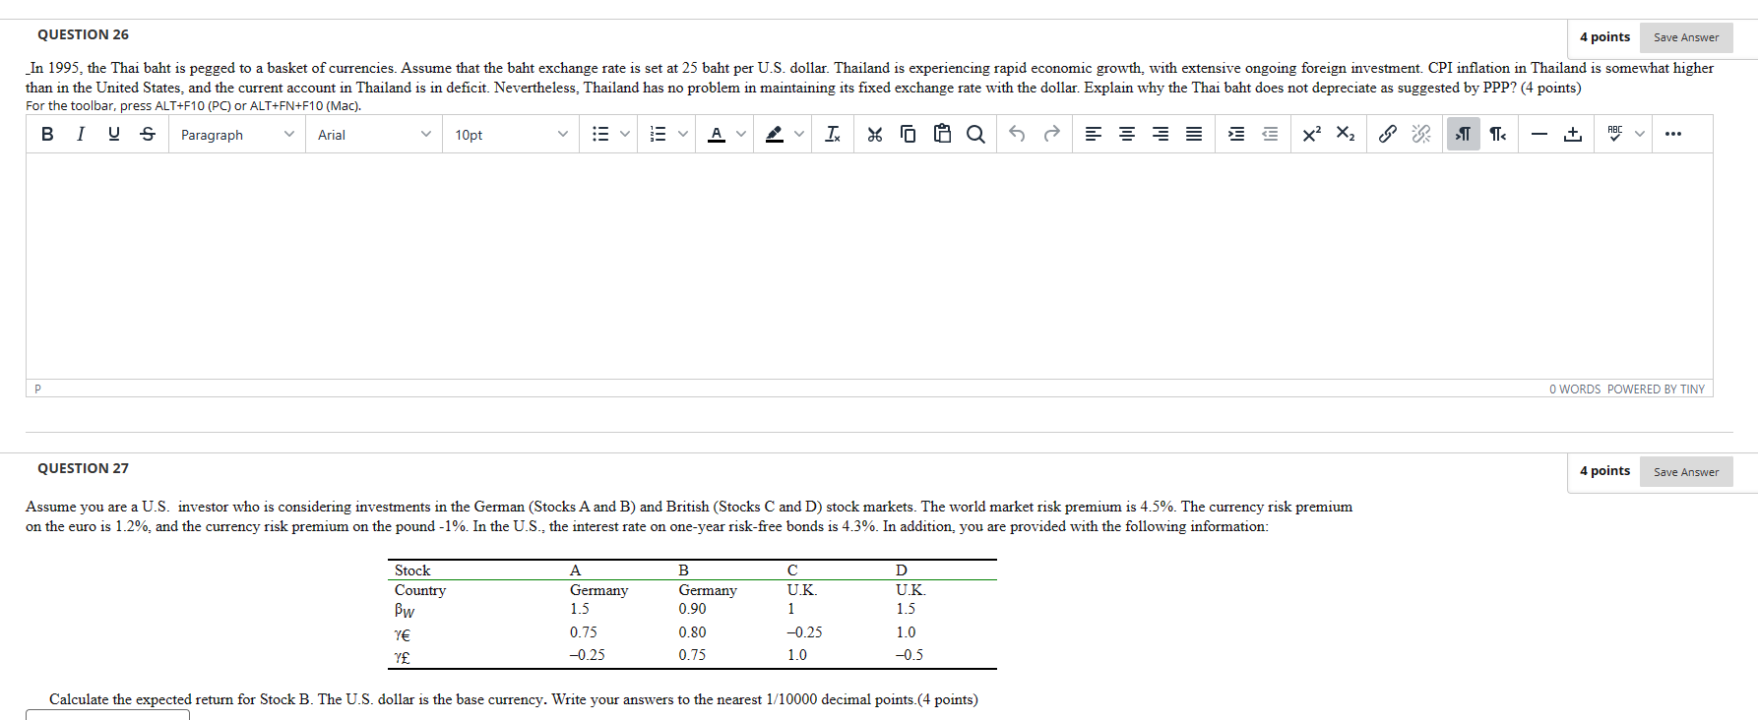Click inside the Question 26 answer editor
This screenshot has height=720, width=1758.
coord(869,266)
